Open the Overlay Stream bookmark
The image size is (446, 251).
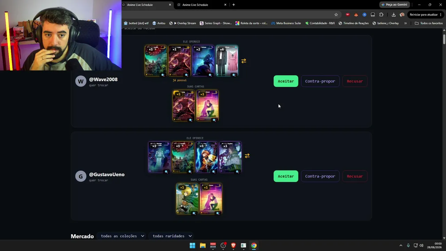click(x=183, y=23)
